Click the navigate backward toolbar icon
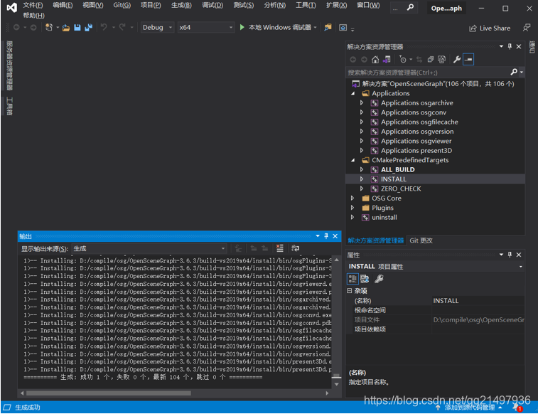The width and height of the screenshot is (538, 414). click(16, 28)
